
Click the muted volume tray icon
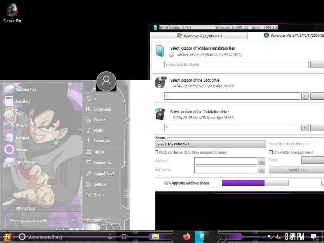(x=278, y=237)
